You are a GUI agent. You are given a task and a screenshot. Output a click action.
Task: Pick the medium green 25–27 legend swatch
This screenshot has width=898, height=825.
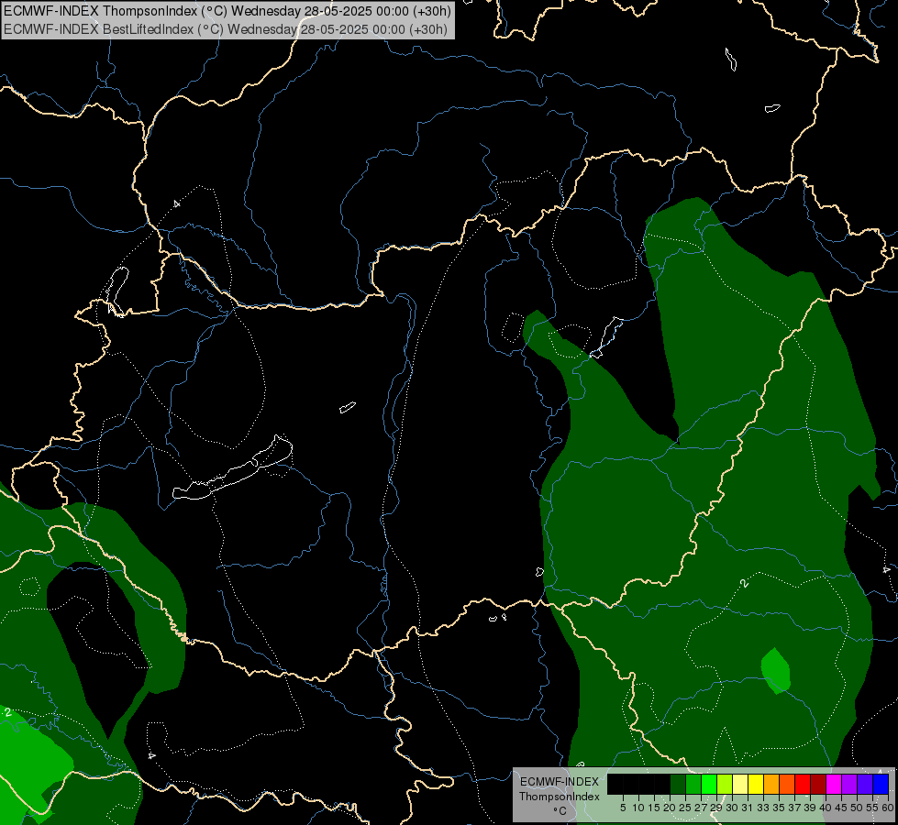[693, 784]
